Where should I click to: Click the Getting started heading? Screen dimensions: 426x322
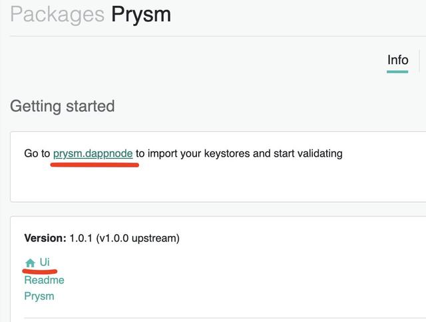point(63,106)
